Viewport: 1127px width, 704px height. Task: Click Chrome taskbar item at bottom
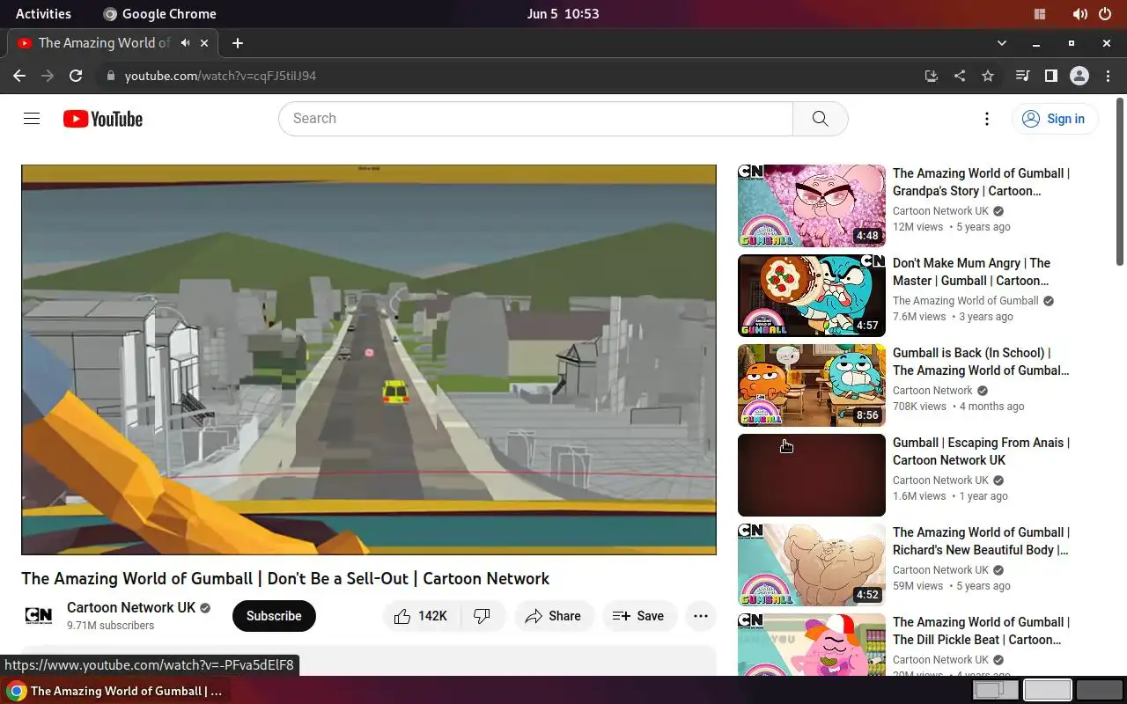click(116, 691)
